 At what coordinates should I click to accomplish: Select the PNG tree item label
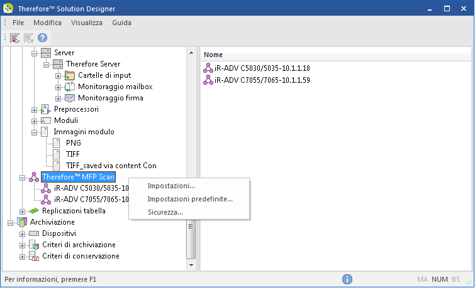74,143
